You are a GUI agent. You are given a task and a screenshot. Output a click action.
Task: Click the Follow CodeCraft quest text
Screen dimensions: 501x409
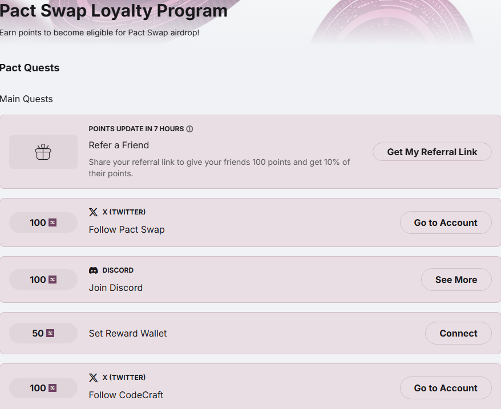tap(126, 395)
